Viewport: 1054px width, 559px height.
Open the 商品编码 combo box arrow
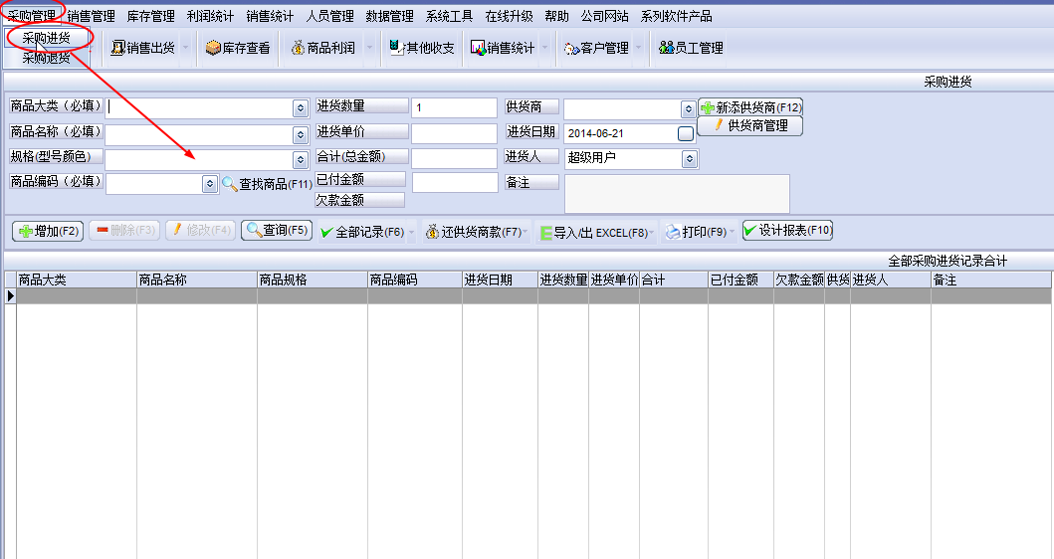209,184
